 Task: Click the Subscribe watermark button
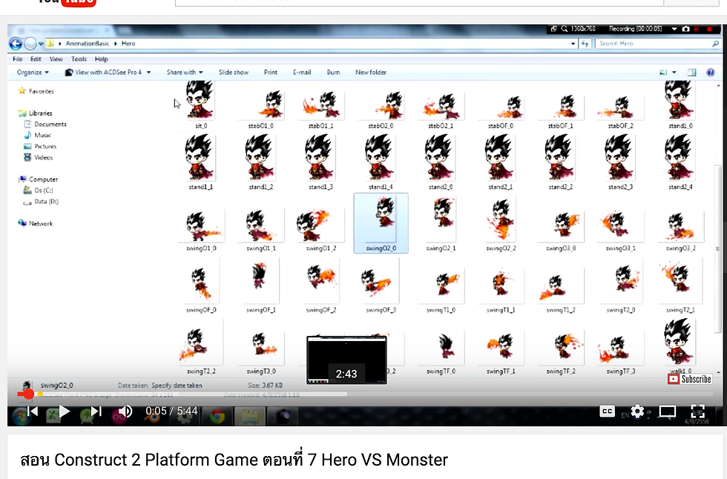(x=689, y=379)
